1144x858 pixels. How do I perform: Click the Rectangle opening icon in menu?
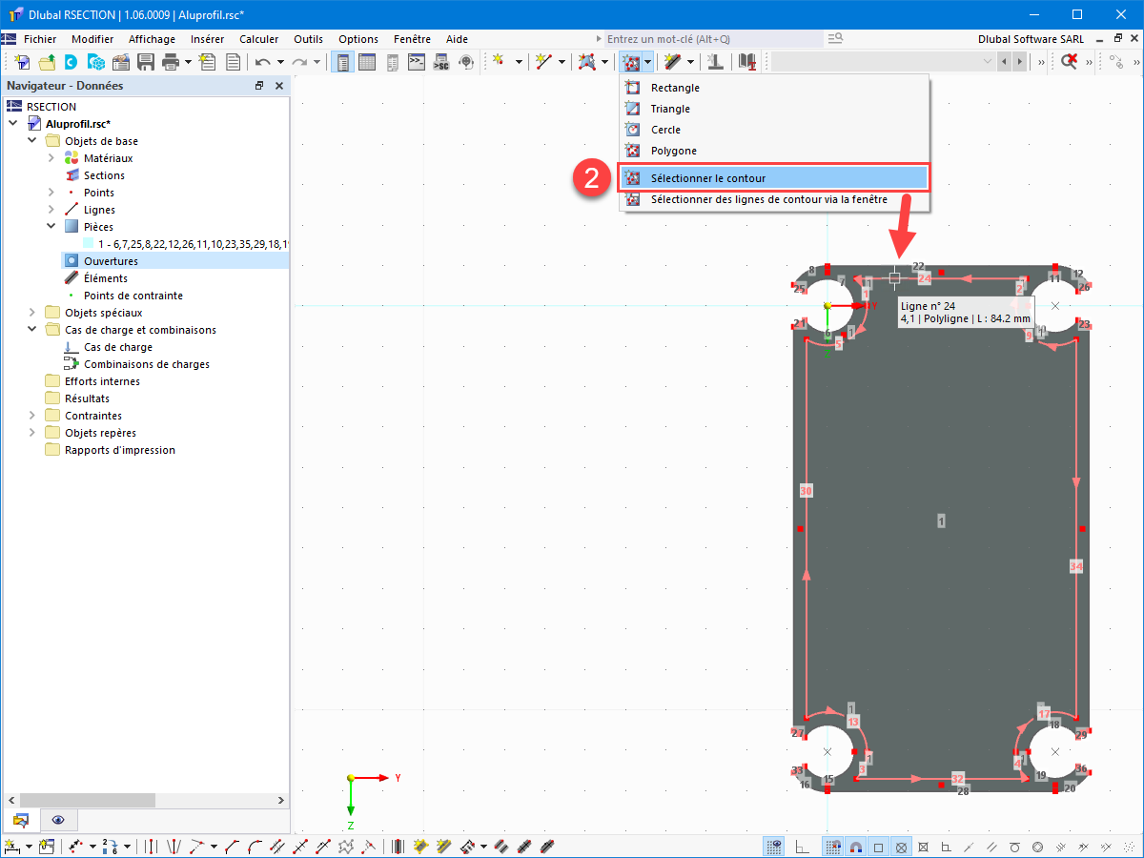[x=632, y=88]
